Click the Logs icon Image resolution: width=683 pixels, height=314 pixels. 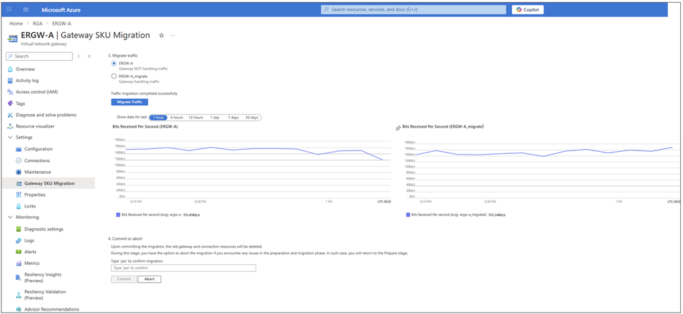(18, 241)
